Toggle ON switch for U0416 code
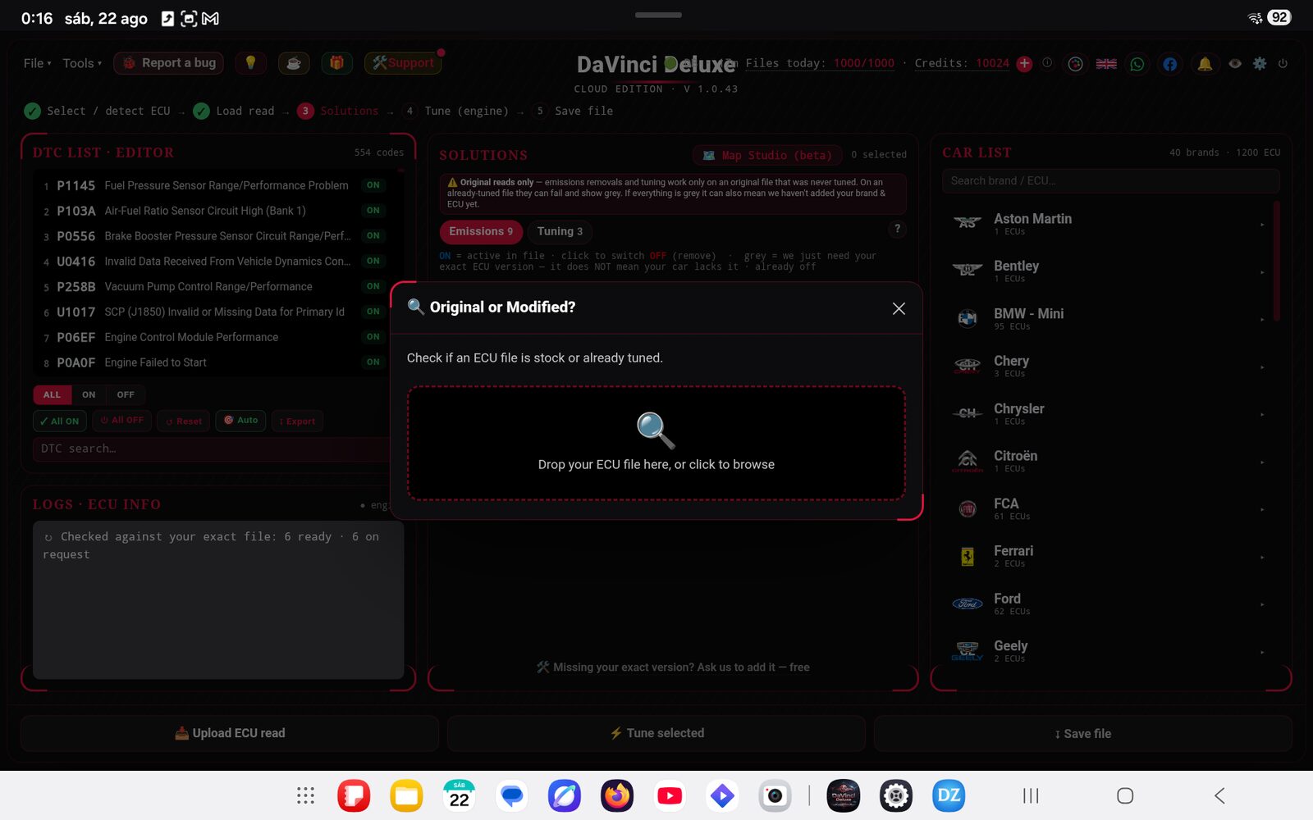Viewport: 1313px width, 820px height. pyautogui.click(x=373, y=261)
